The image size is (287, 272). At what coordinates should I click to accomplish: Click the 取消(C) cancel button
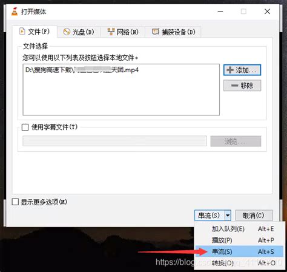tap(254, 216)
